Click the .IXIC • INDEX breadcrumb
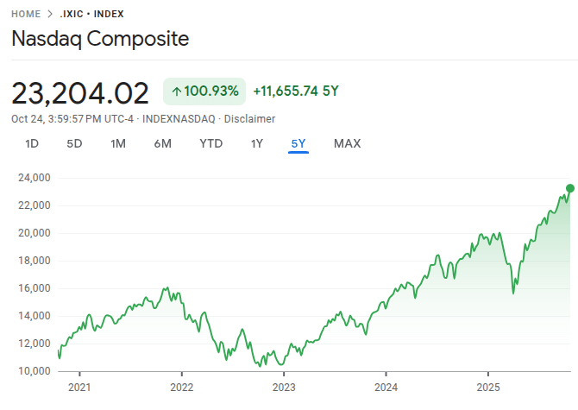This screenshot has width=578, height=410. point(92,14)
